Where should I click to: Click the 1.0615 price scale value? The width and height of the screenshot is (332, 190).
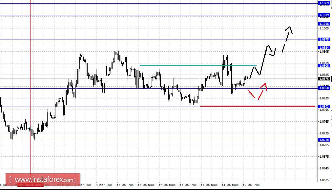(324, 180)
